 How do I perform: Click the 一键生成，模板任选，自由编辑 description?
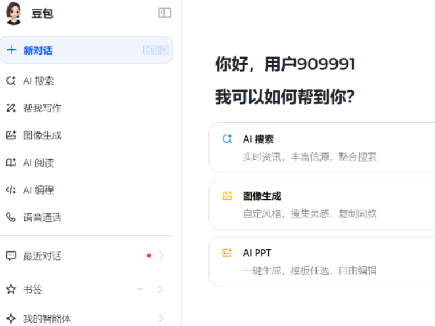coord(310,271)
